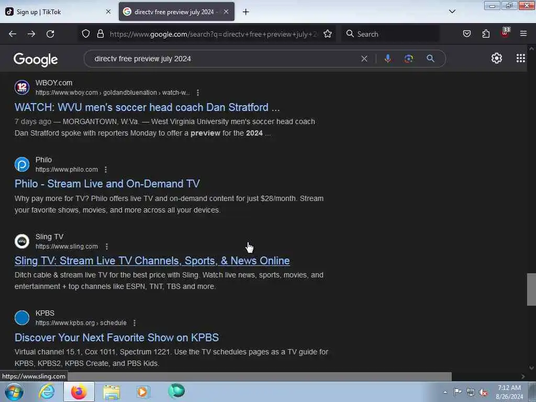536x402 pixels.
Task: Click the KPBS site name
Action: tap(45, 313)
